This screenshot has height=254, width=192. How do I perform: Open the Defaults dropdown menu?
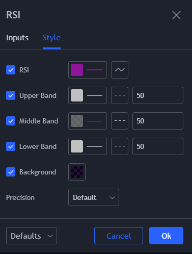coord(32,236)
